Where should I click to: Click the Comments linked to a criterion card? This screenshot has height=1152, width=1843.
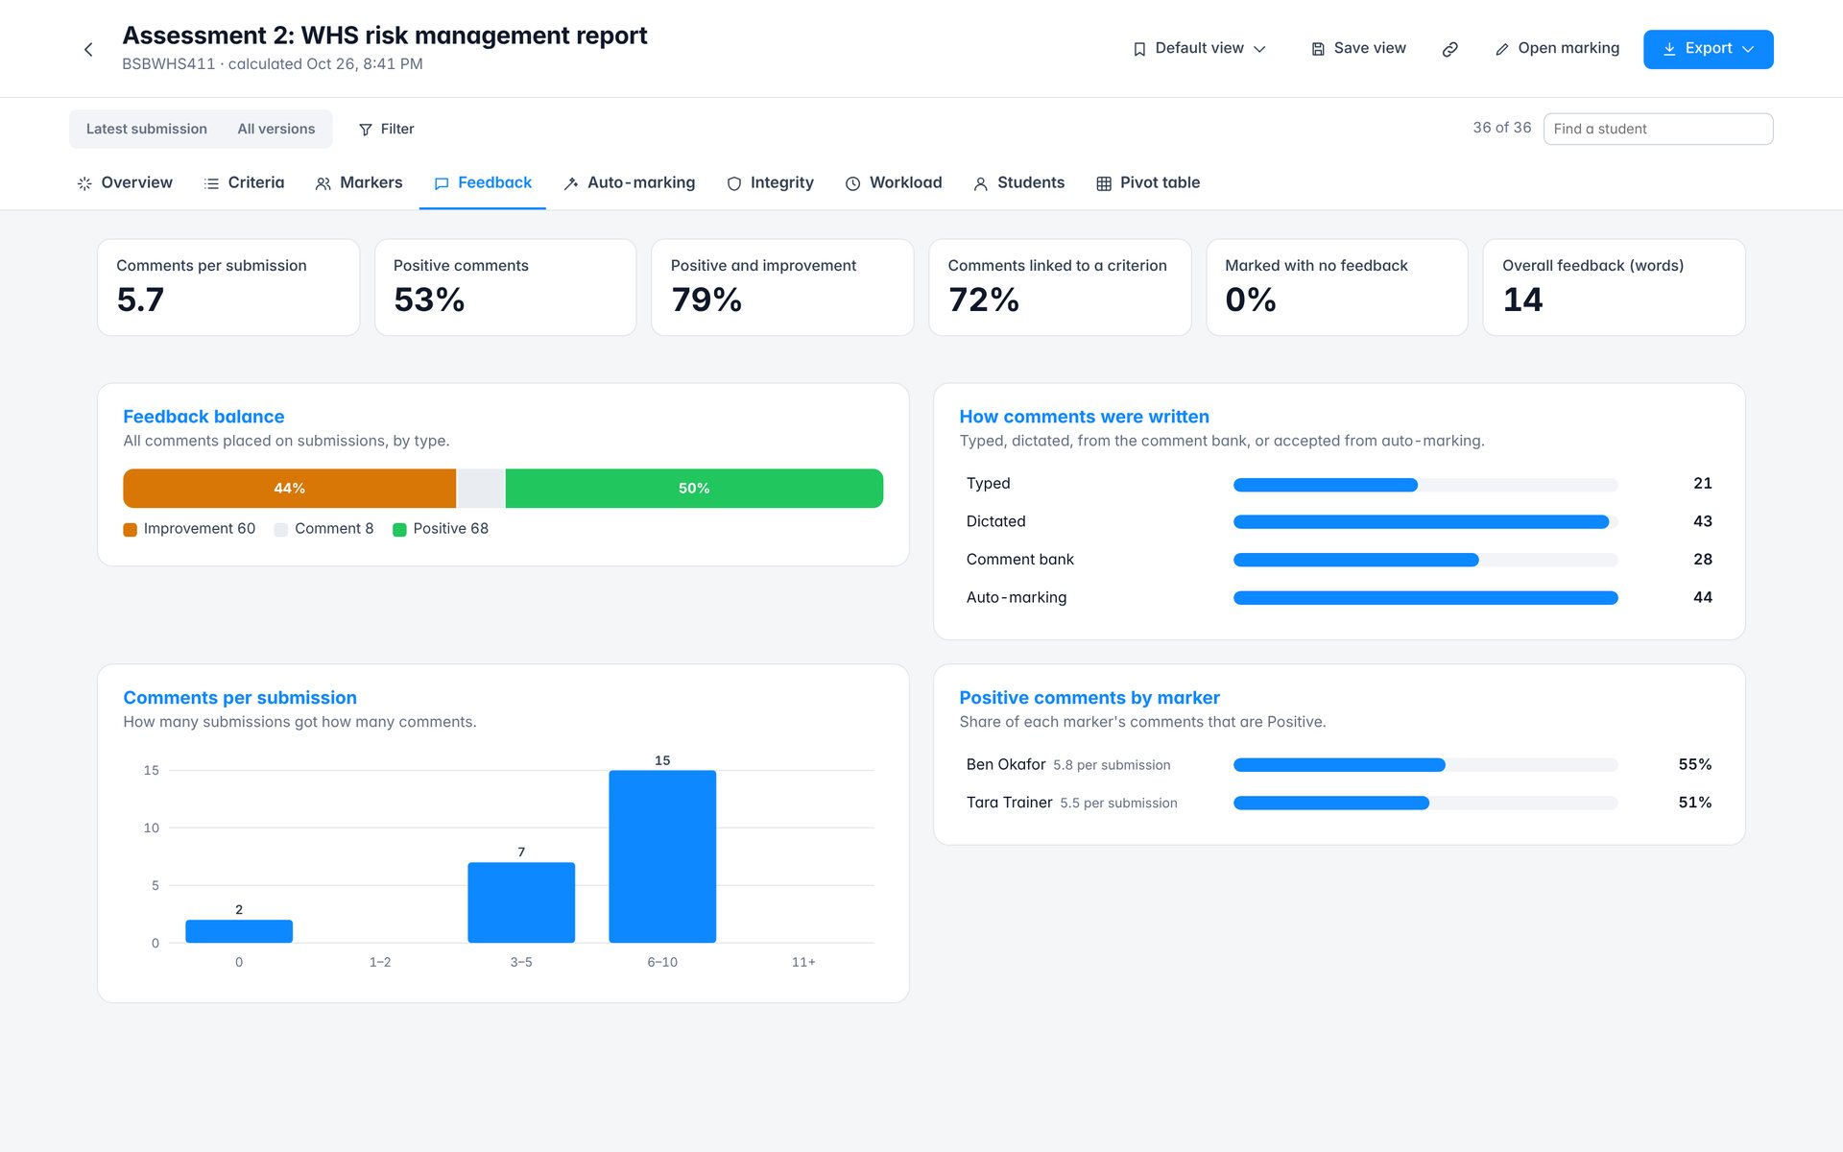[x=1060, y=287]
